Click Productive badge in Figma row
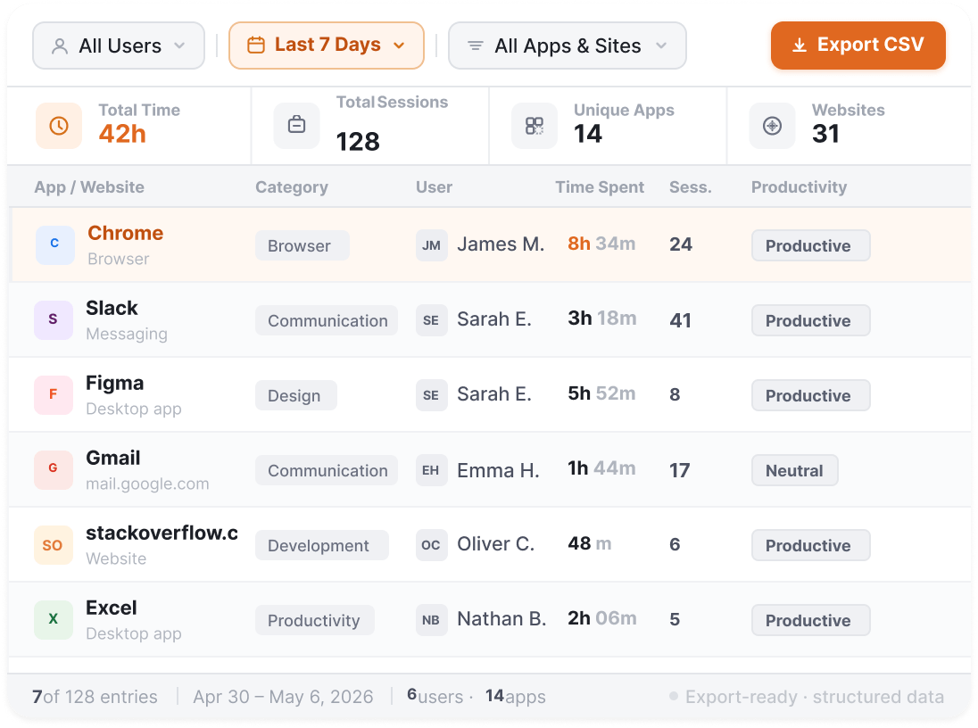Viewport: 978px width, 728px height. coord(810,395)
